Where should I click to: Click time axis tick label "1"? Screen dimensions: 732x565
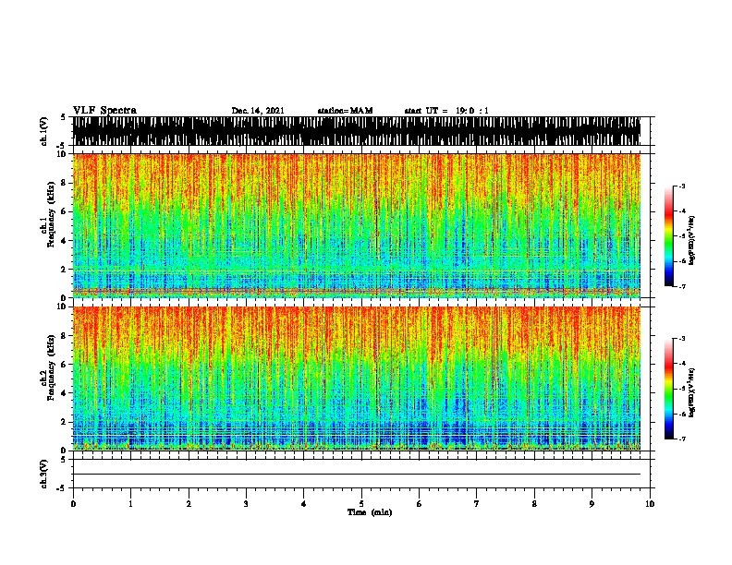pos(130,504)
